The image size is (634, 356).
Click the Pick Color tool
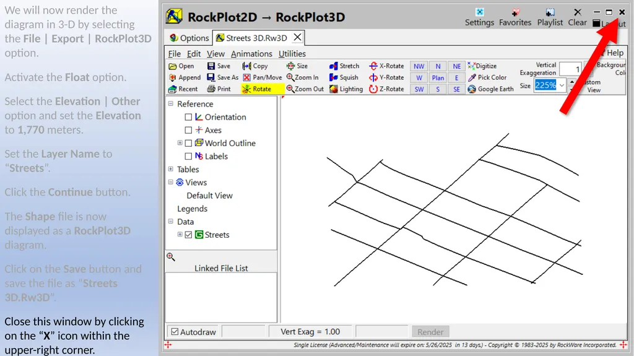coord(487,77)
